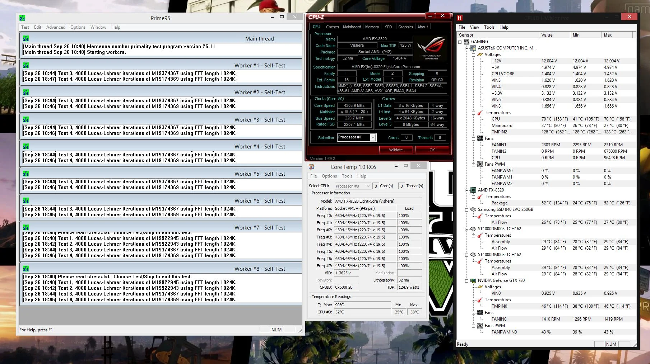650x364 pixels.
Task: Collapse the GAMING root tree node
Action: [460, 42]
